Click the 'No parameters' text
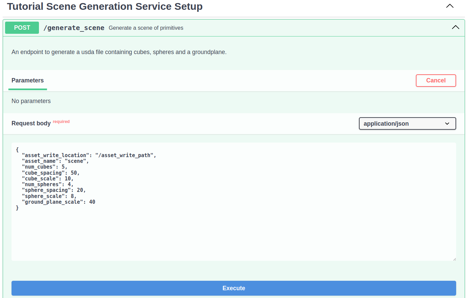Image resolution: width=468 pixels, height=298 pixels. point(31,101)
